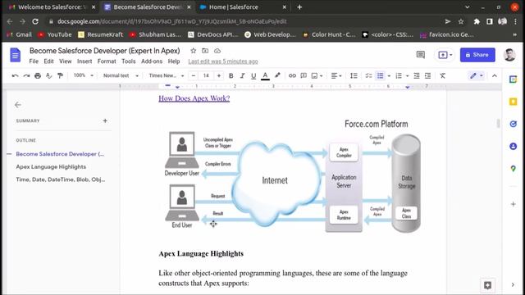This screenshot has width=525, height=295.
Task: Open the Insert menu
Action: 84,61
